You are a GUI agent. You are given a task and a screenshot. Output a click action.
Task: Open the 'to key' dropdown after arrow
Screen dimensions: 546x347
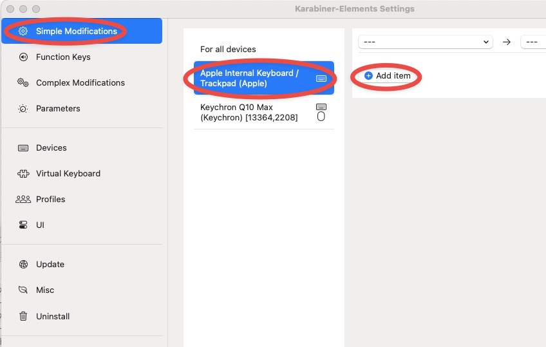pos(533,42)
